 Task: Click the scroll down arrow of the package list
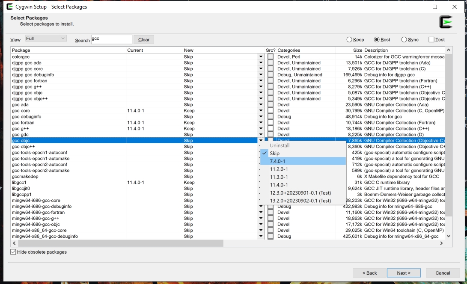(x=449, y=236)
